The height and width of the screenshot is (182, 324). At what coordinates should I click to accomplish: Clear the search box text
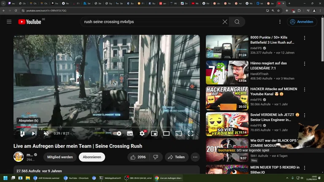point(225,21)
